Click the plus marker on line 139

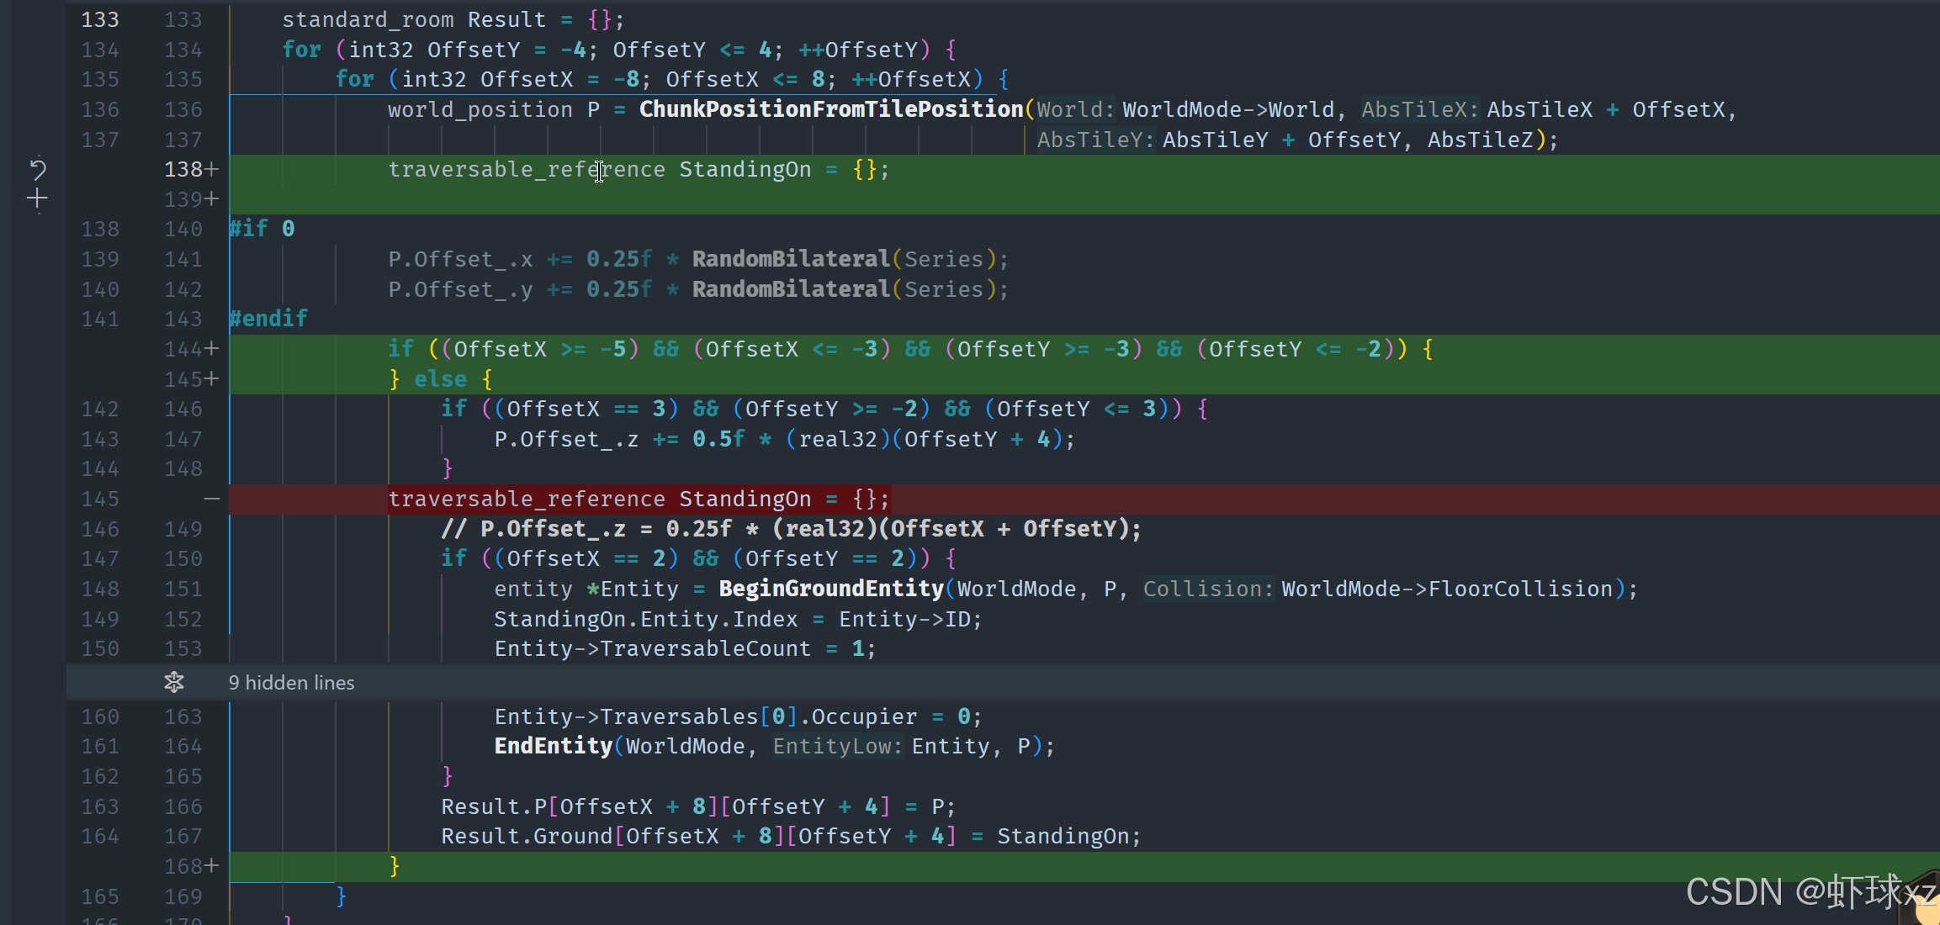pyautogui.click(x=212, y=199)
